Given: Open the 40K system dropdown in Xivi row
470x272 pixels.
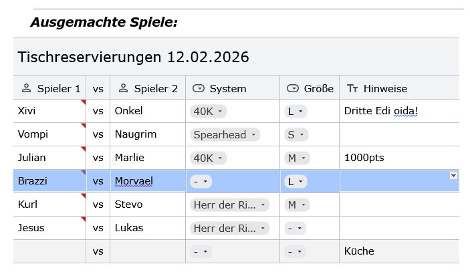Looking at the screenshot, I should 209,111.
